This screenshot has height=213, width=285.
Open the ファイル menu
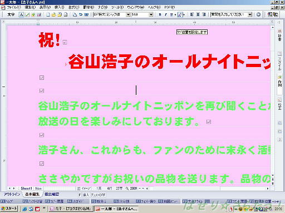[13, 7]
